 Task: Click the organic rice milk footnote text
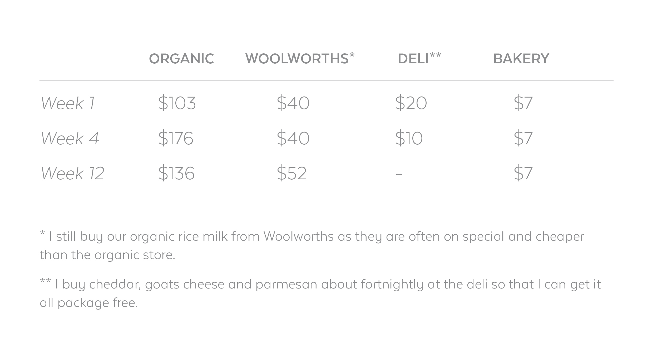pos(312,246)
